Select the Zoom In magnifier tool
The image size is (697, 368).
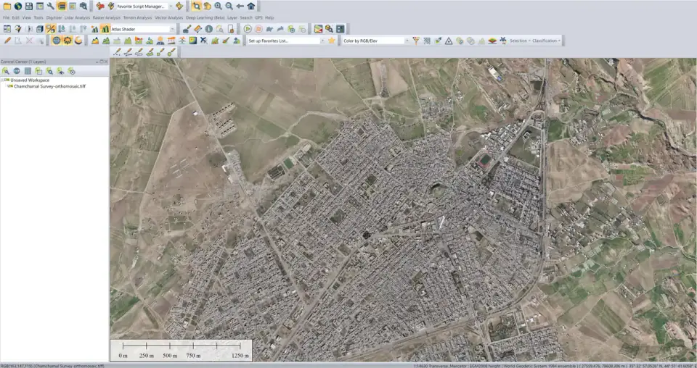pyautogui.click(x=219, y=7)
